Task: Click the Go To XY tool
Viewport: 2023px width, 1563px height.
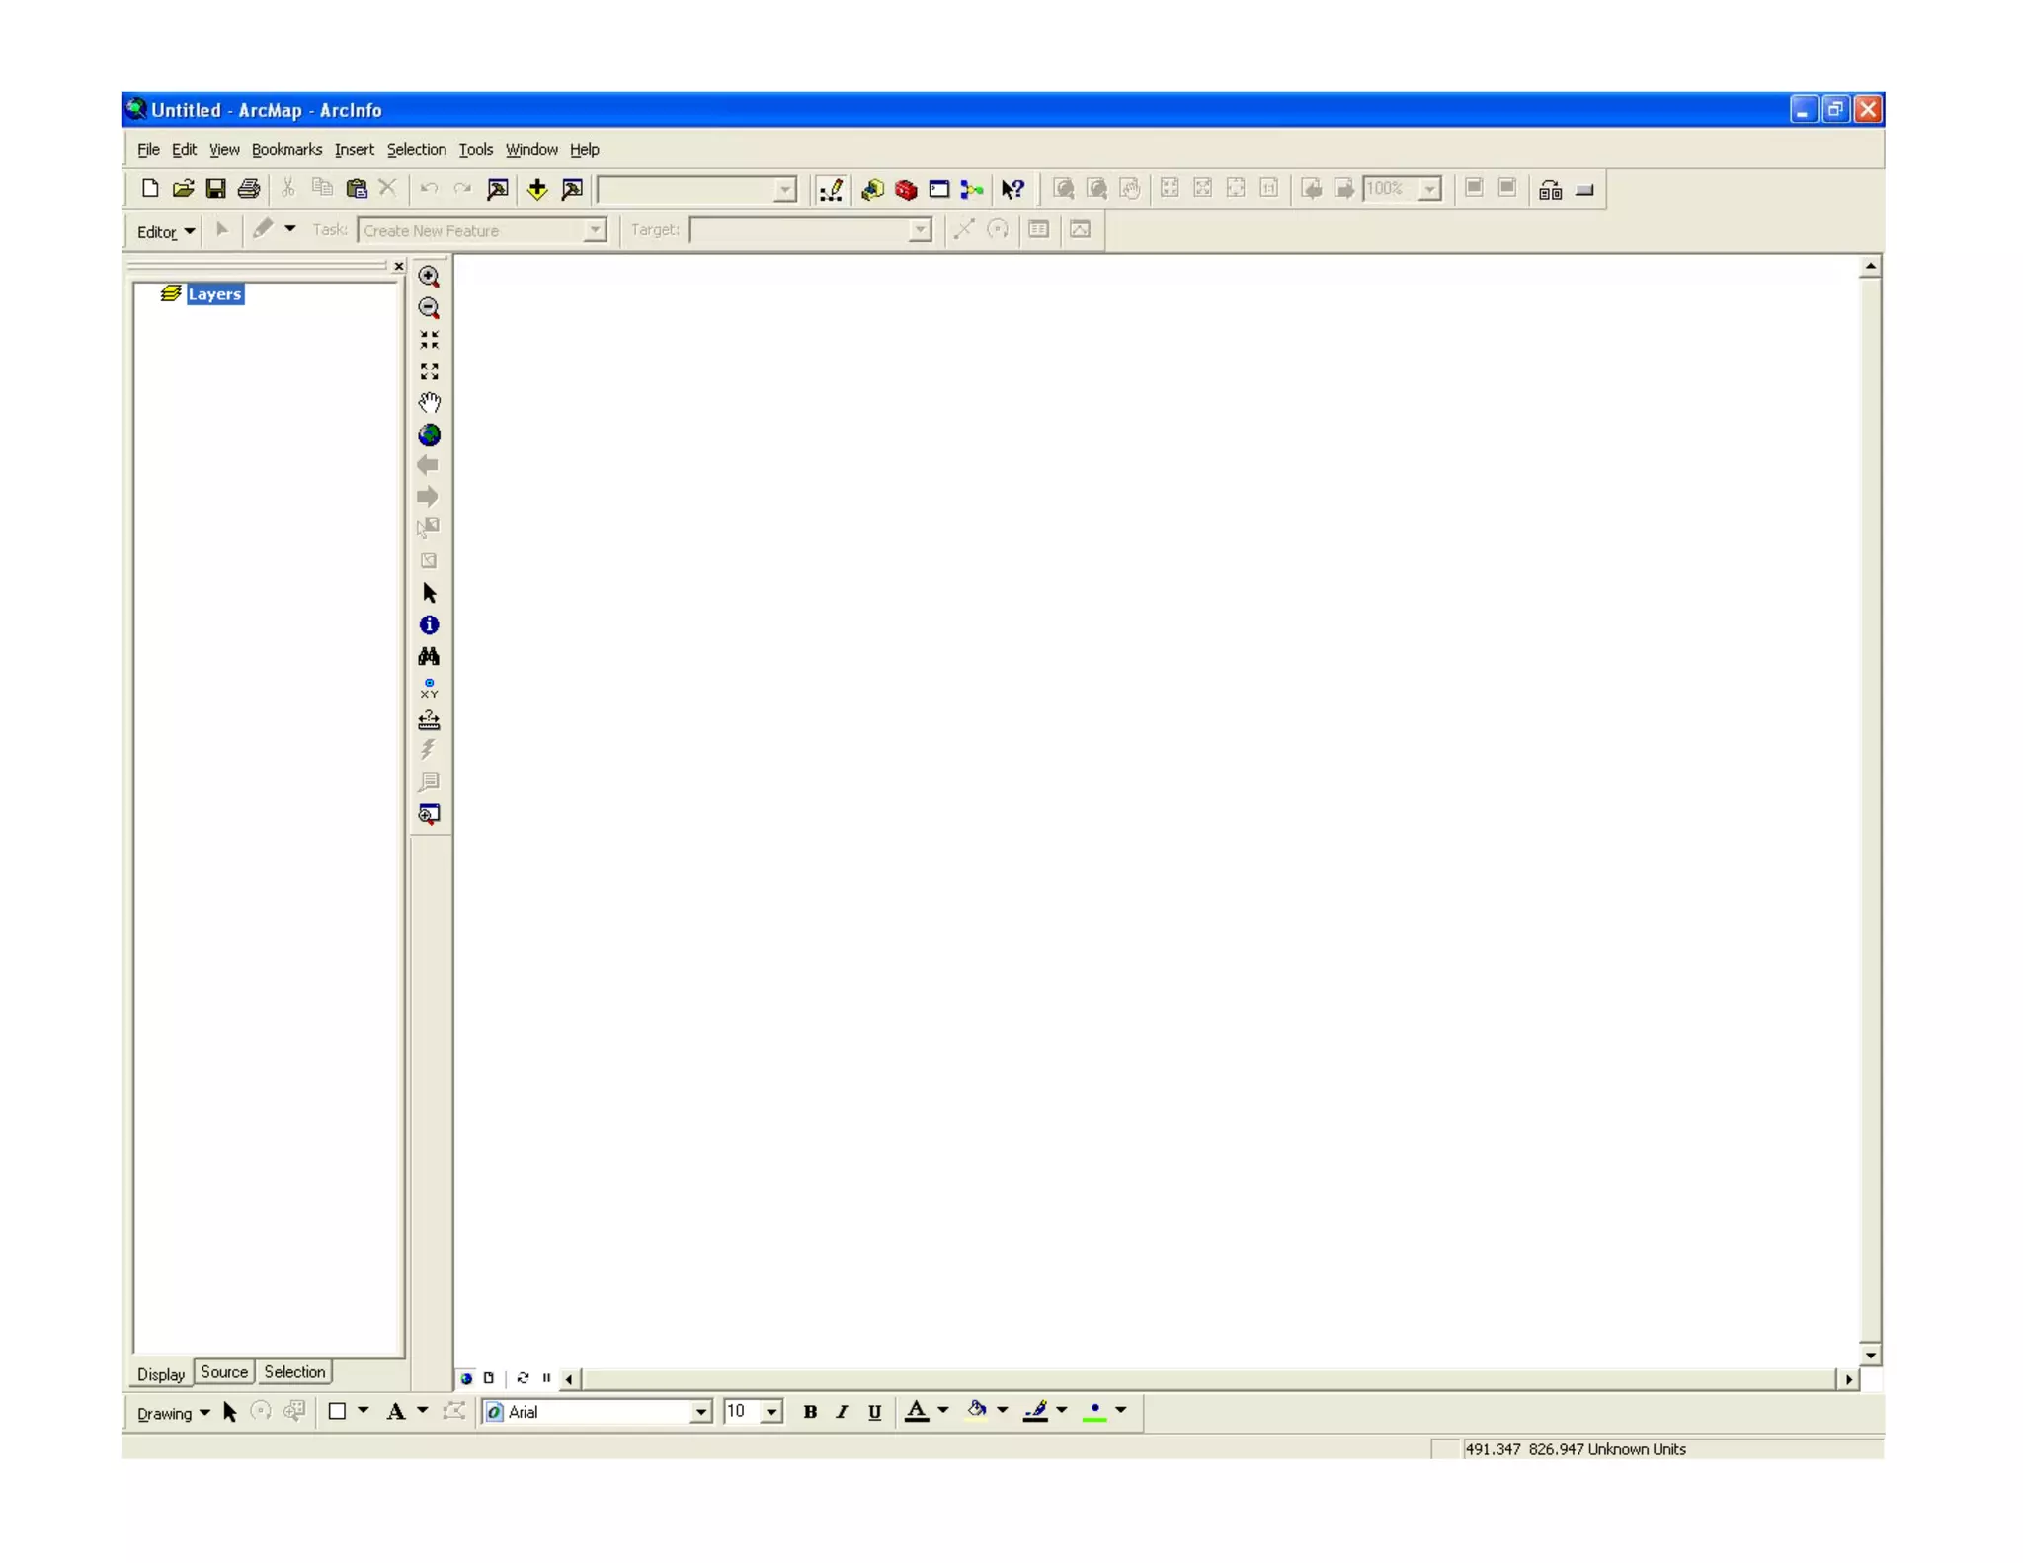Action: (x=429, y=688)
